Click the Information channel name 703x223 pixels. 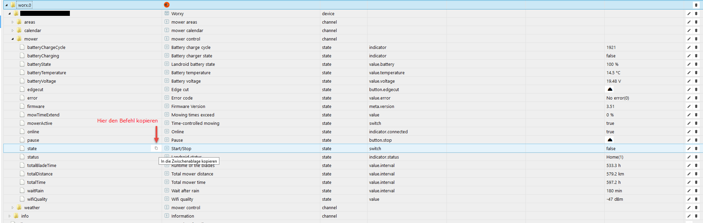pos(183,216)
